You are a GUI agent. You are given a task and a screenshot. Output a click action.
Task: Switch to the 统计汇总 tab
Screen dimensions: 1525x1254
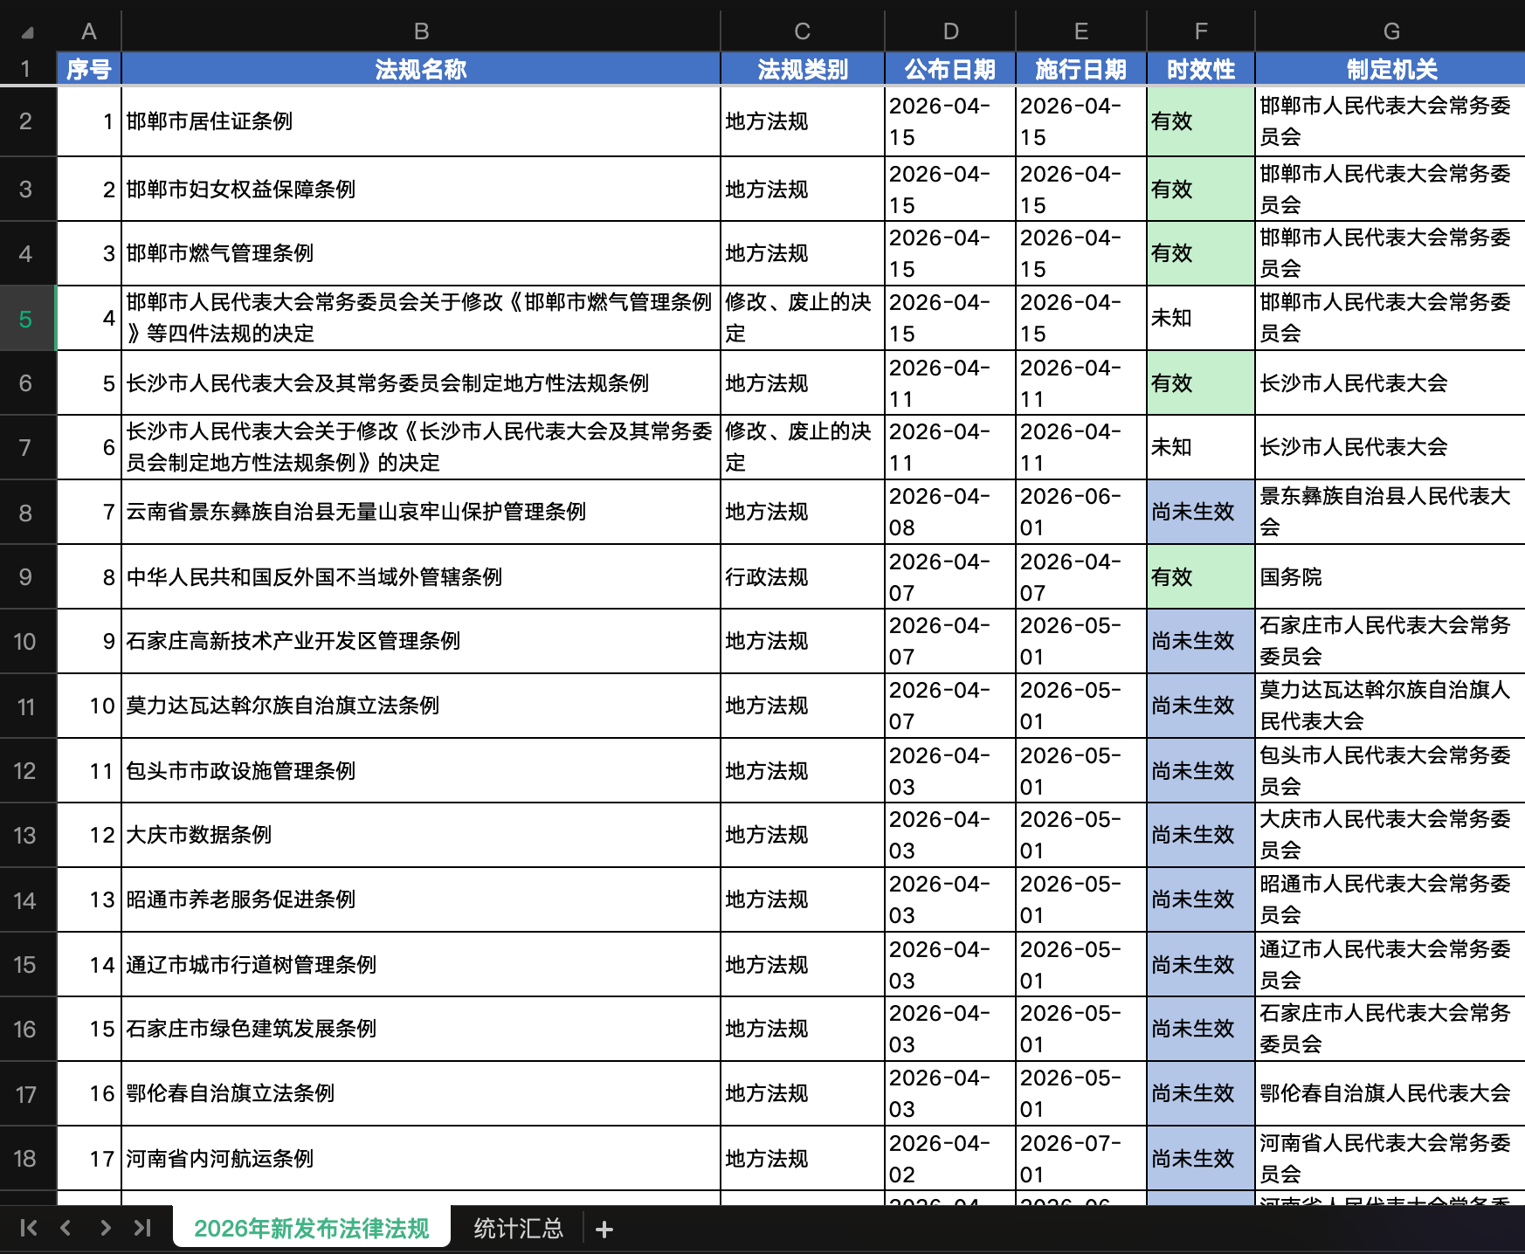point(517,1229)
